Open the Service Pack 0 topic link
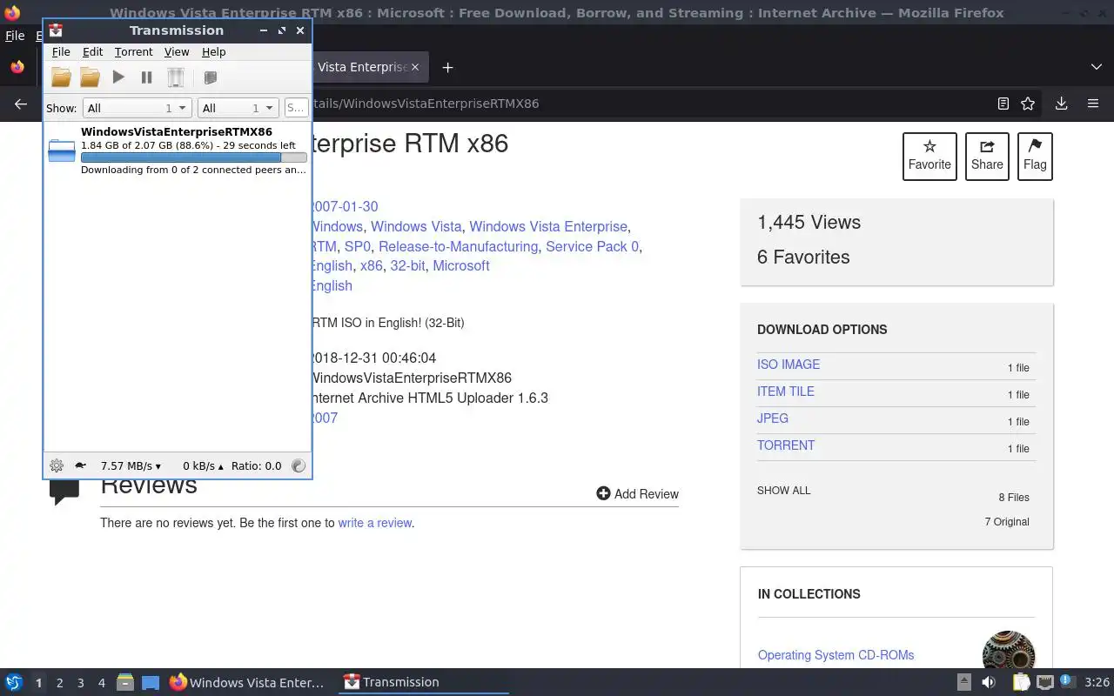This screenshot has width=1114, height=696. tap(592, 246)
